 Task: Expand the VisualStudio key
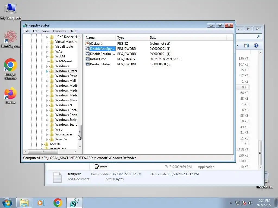(47, 47)
